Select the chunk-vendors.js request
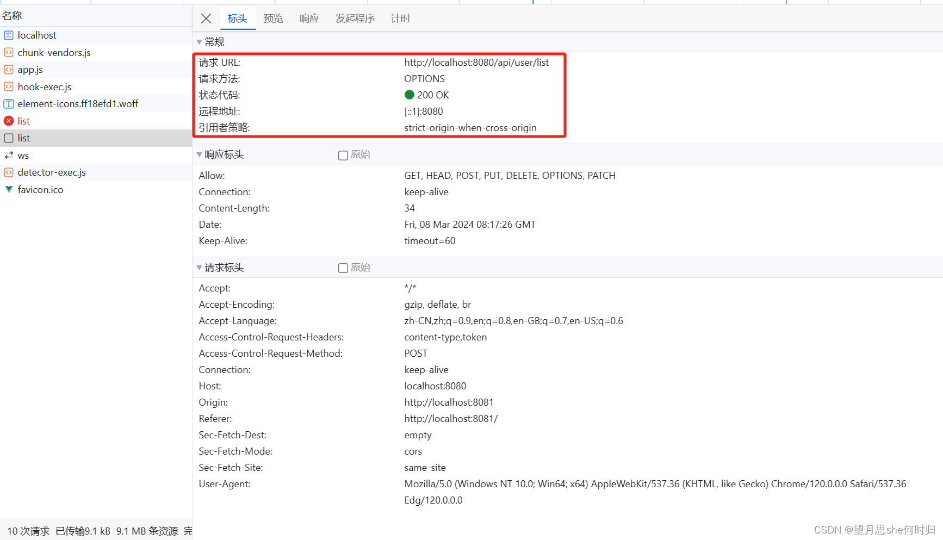The image size is (943, 540). [x=96, y=53]
